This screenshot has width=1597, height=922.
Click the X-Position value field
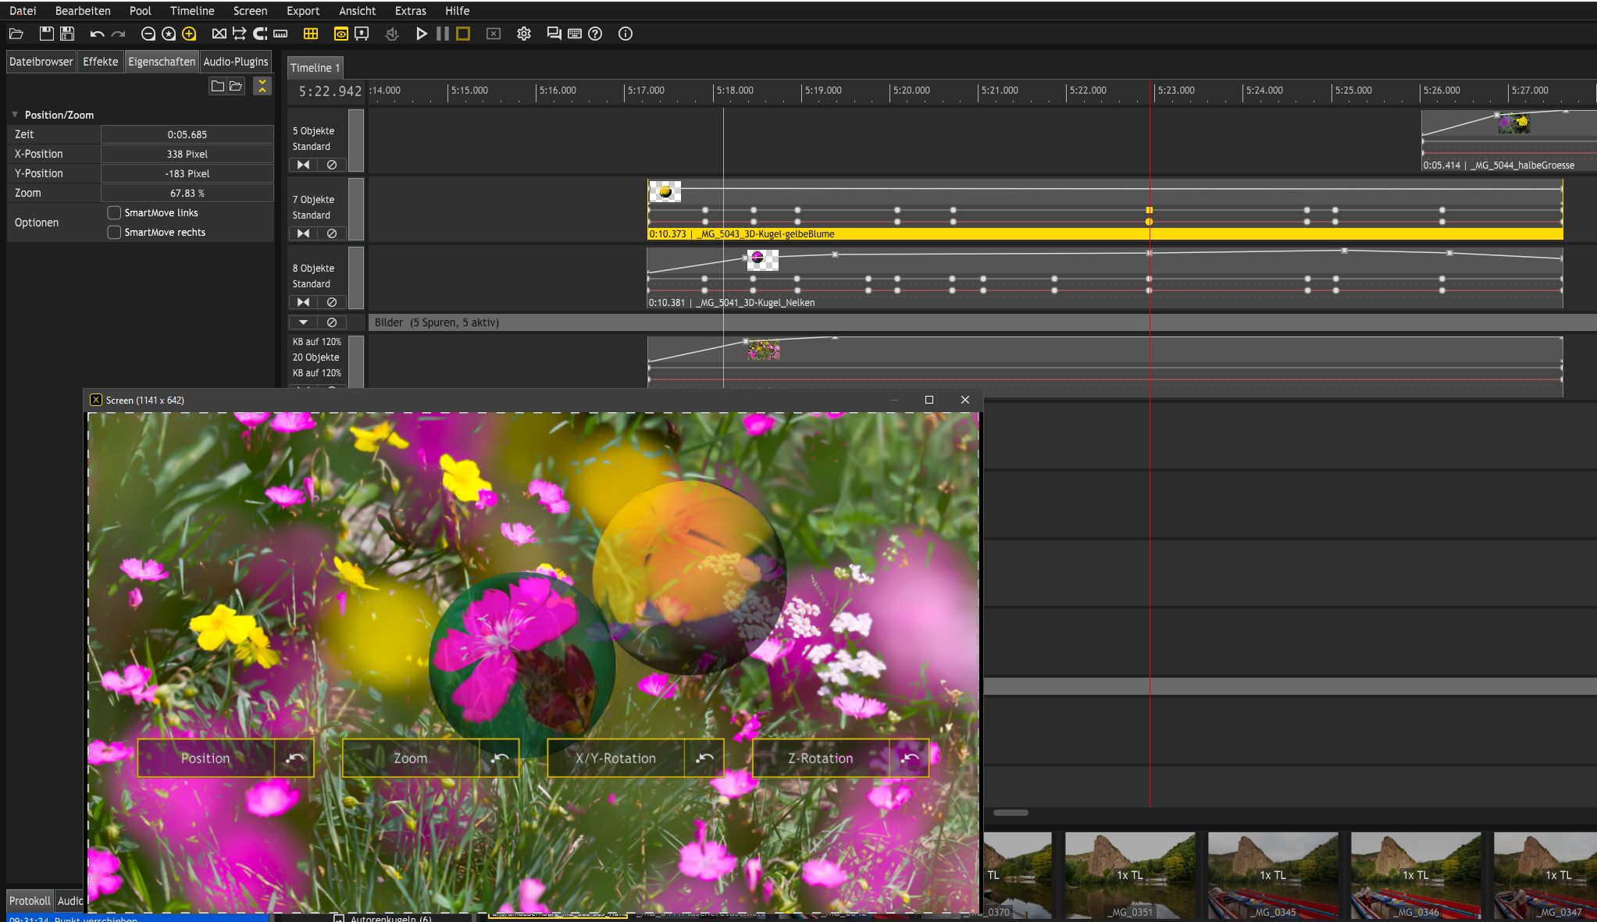pos(187,154)
